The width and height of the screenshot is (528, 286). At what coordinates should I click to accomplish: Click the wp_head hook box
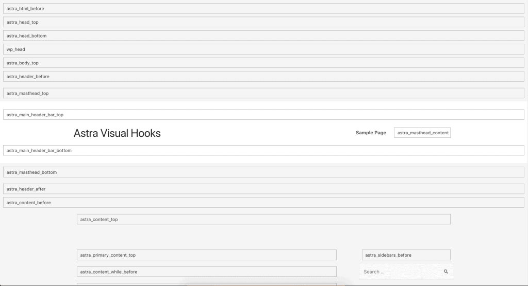[x=263, y=49]
